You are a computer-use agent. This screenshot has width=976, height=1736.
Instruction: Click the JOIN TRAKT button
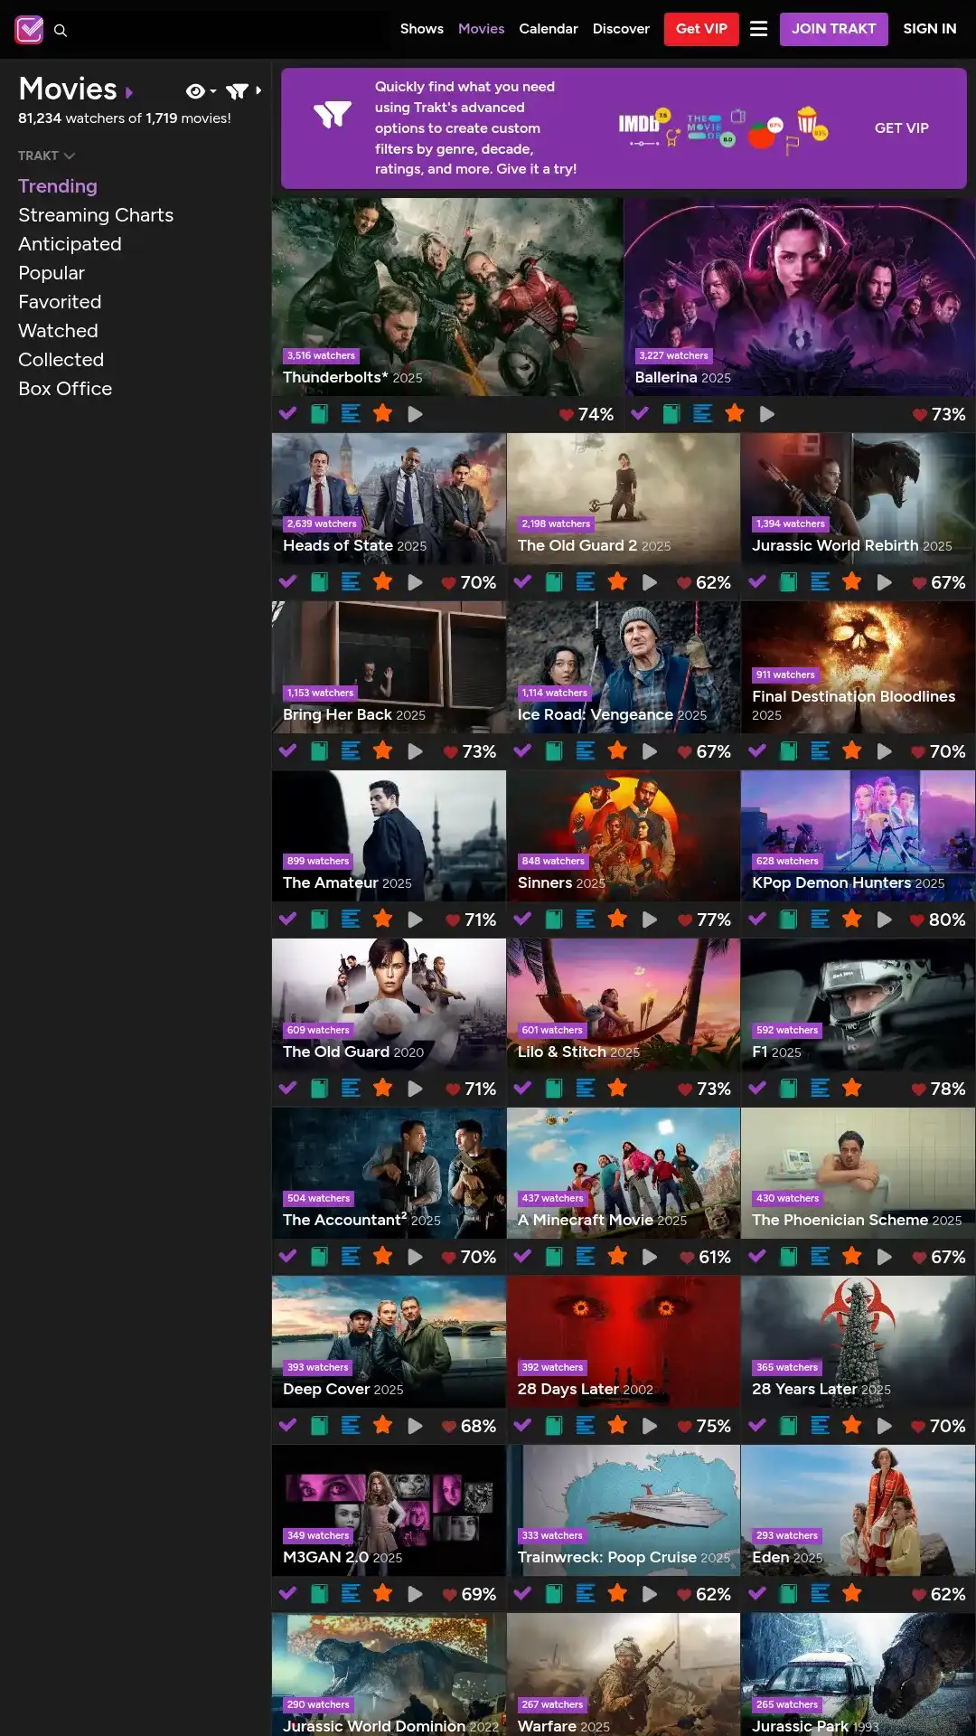(834, 29)
